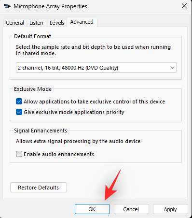Confirm changes with the OK button

(92, 209)
